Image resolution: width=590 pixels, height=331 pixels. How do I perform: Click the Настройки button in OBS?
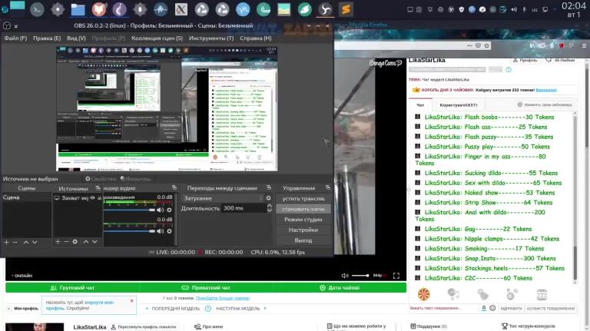(303, 230)
